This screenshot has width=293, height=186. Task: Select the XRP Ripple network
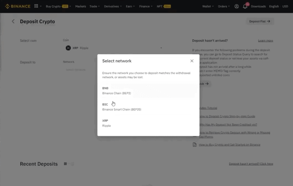(x=148, y=123)
